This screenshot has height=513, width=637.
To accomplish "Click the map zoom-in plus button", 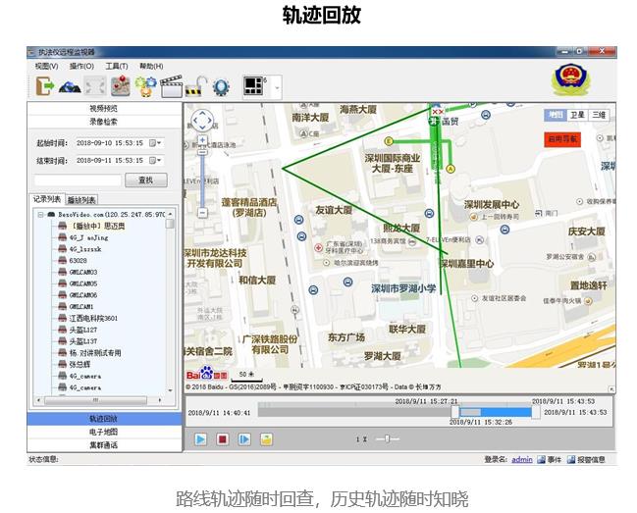I will [202, 139].
